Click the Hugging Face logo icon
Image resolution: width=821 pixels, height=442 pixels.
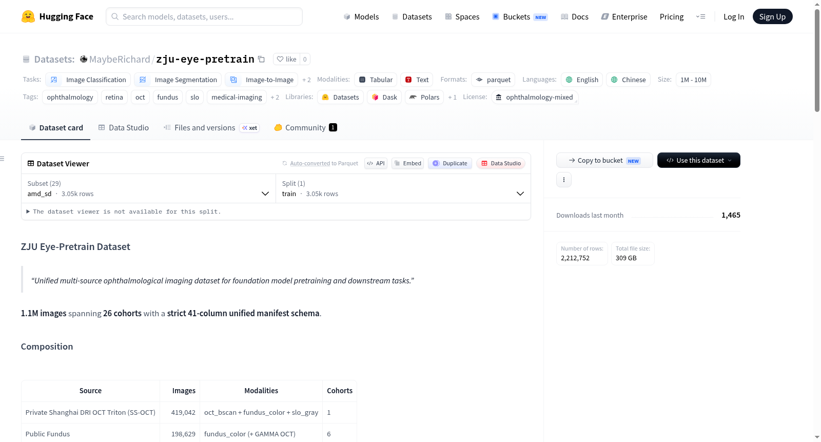28,16
